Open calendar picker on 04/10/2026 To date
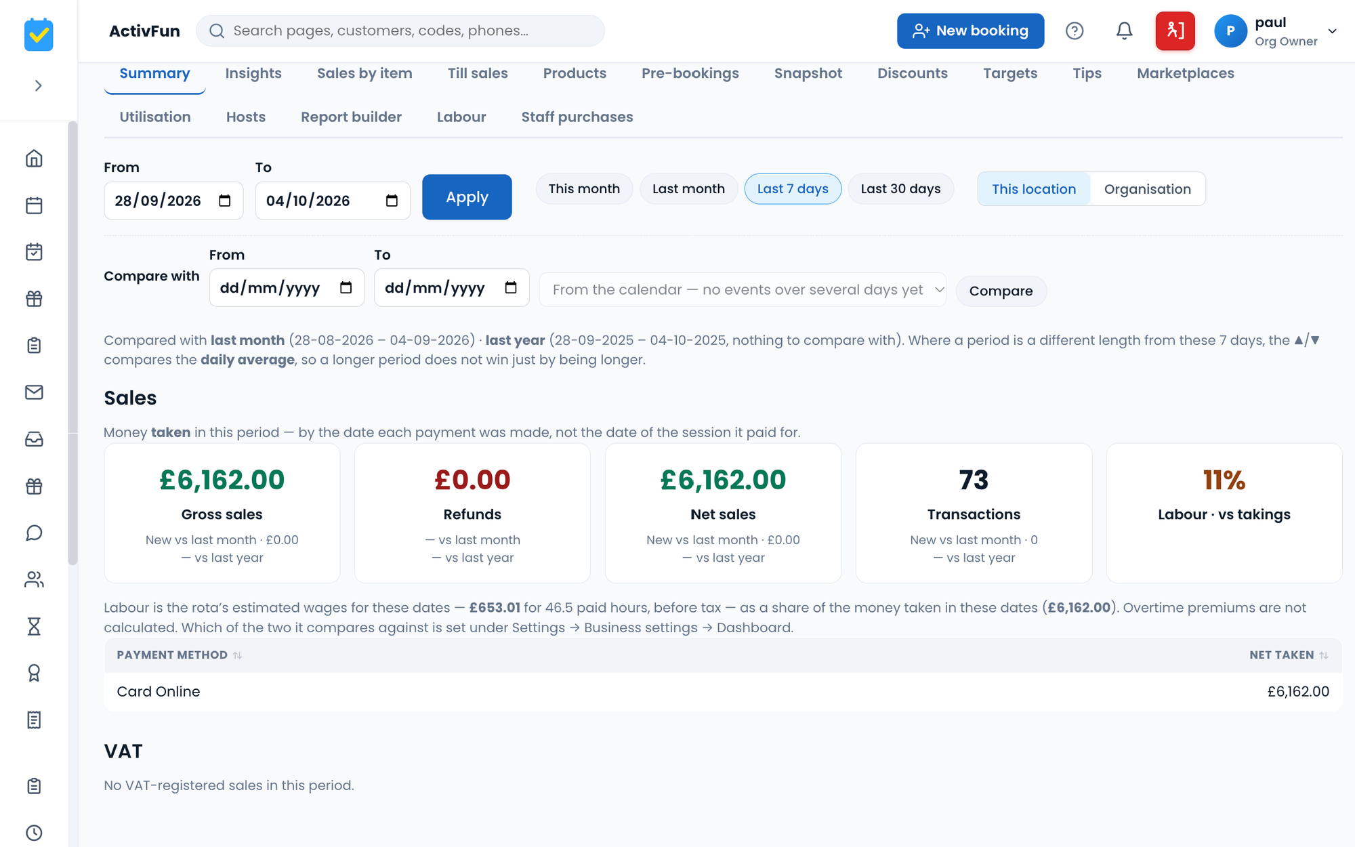This screenshot has width=1355, height=847. pos(392,201)
